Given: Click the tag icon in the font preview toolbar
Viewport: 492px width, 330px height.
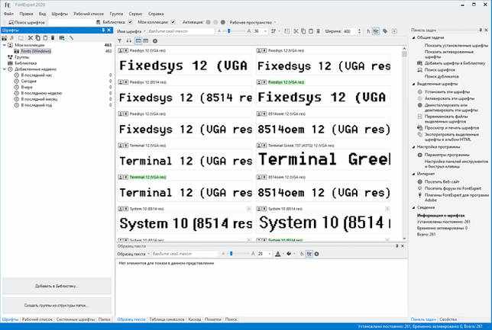Looking at the screenshot, I should [385, 31].
